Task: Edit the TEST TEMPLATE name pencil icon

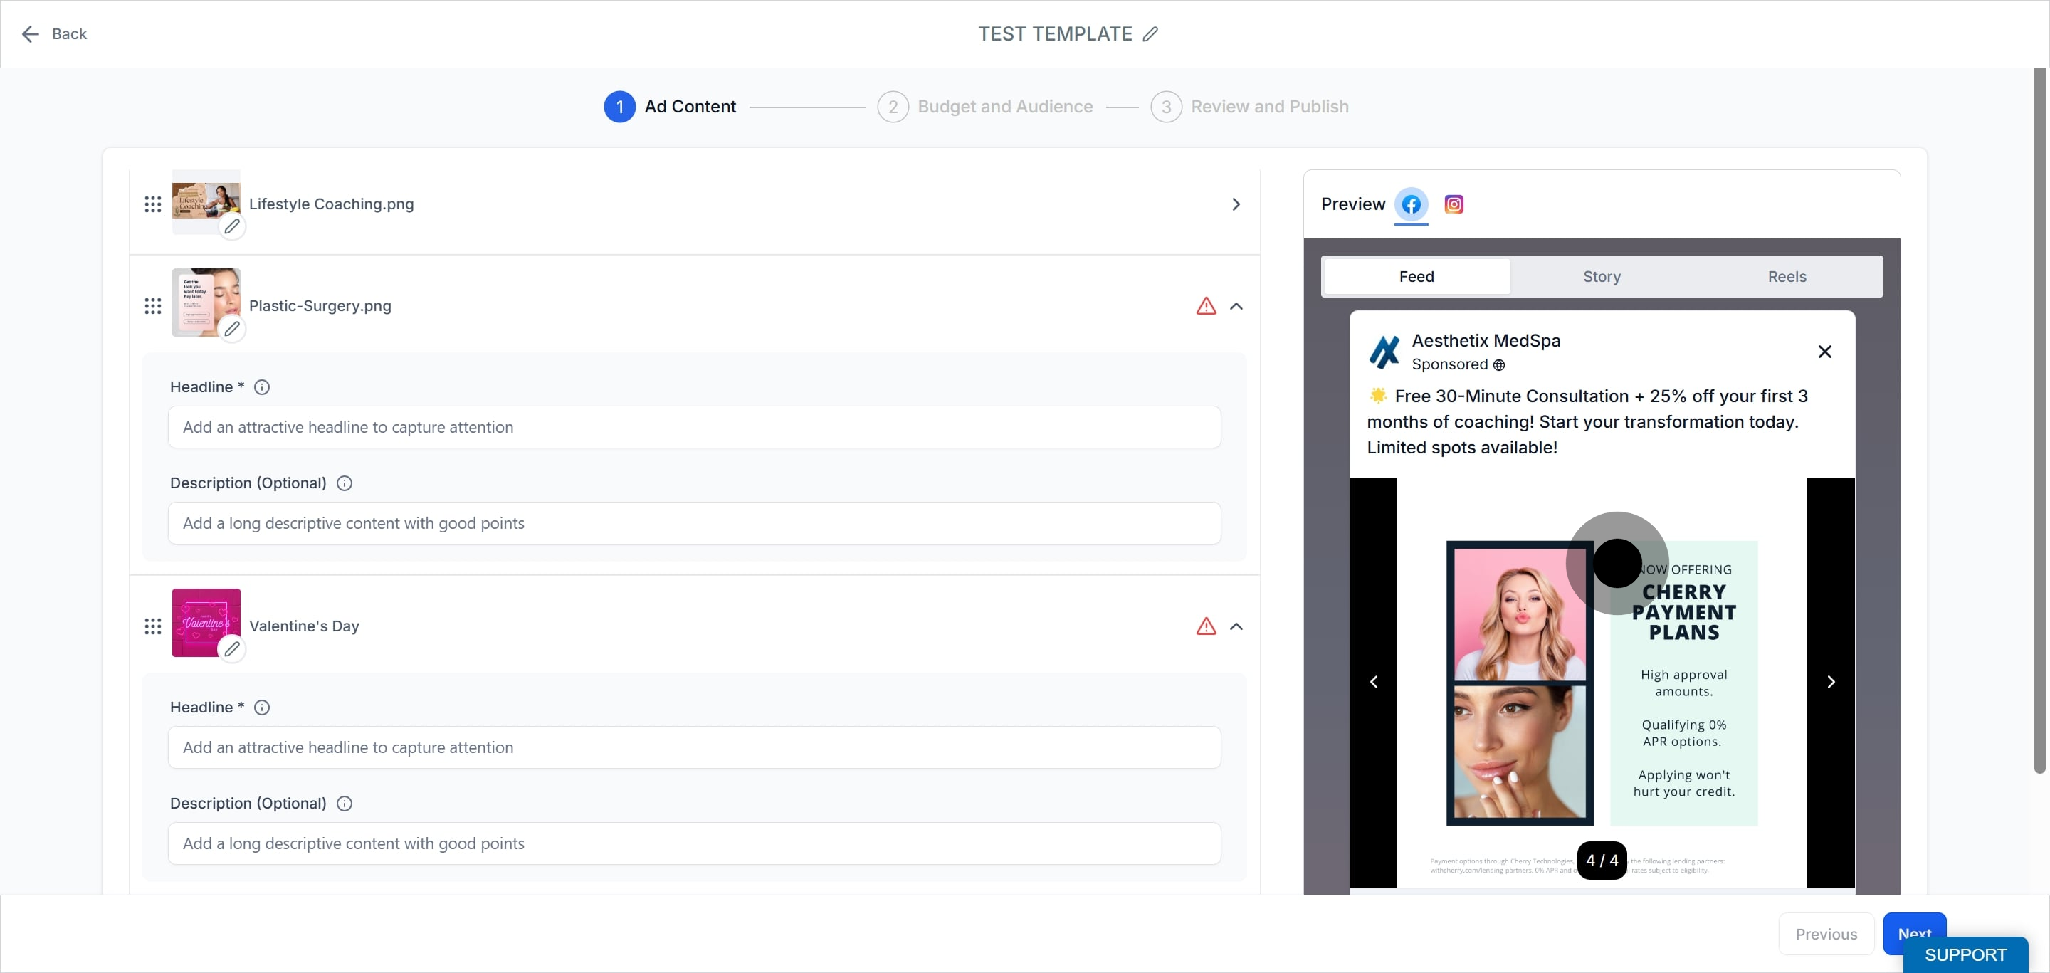Action: pyautogui.click(x=1151, y=34)
